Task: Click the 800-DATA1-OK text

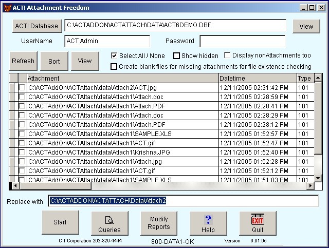Action: [173, 242]
